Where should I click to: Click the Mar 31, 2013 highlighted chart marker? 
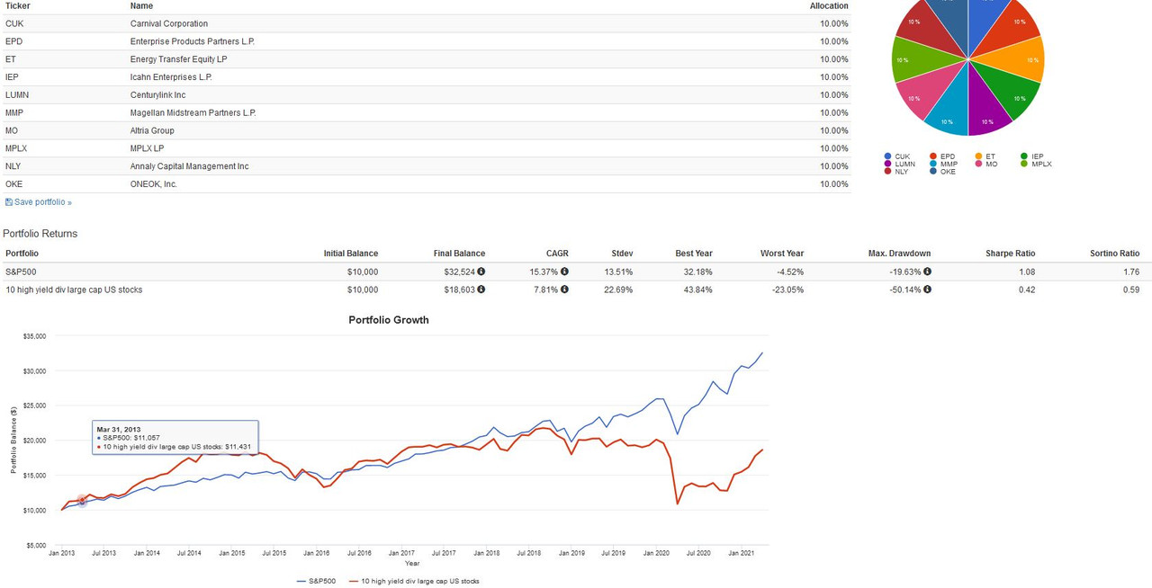point(82,501)
